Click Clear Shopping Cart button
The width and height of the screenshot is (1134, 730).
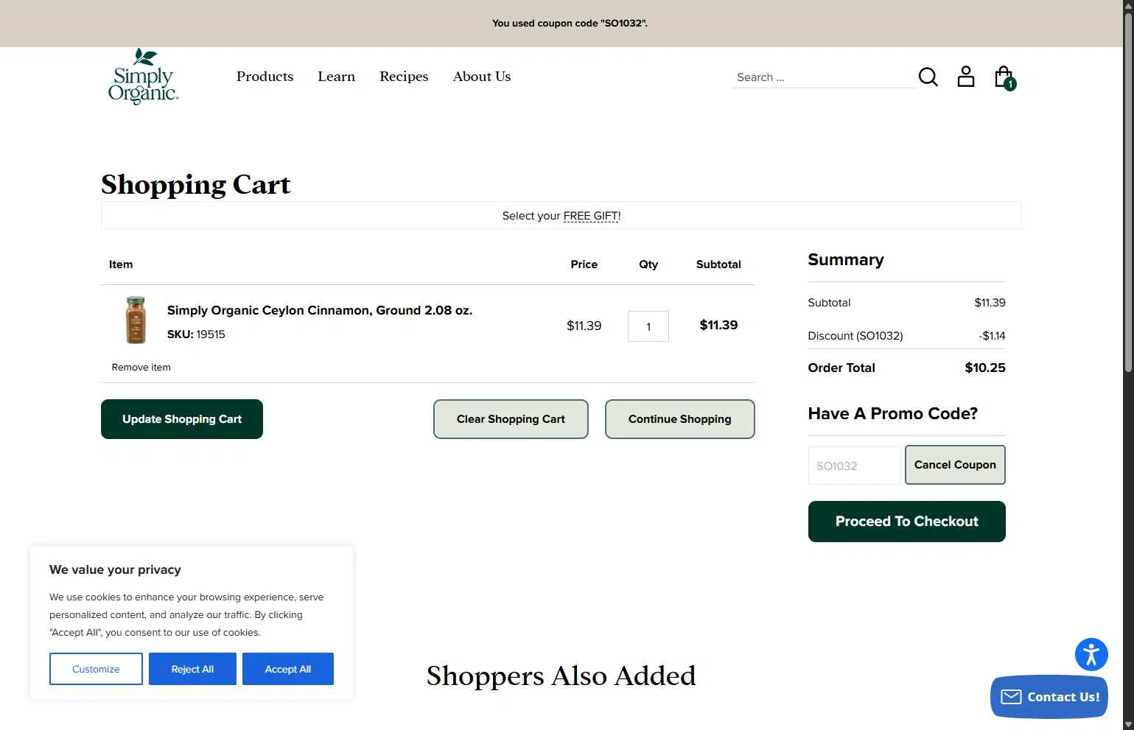pyautogui.click(x=511, y=419)
